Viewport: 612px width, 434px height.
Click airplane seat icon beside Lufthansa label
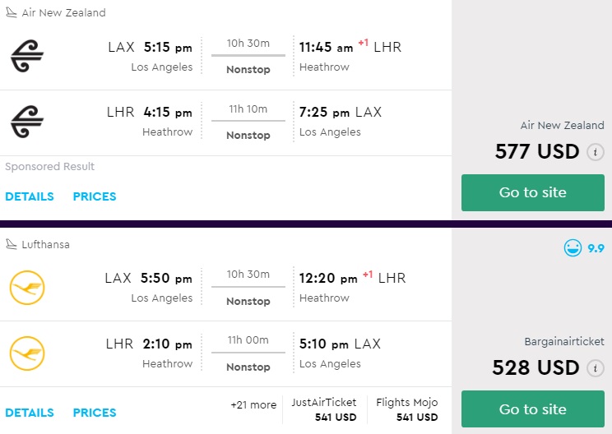12,244
